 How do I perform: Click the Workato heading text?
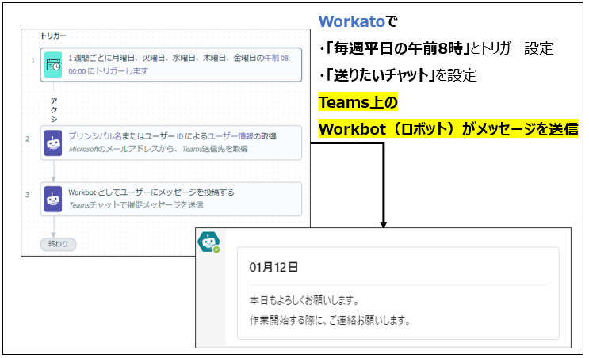352,21
